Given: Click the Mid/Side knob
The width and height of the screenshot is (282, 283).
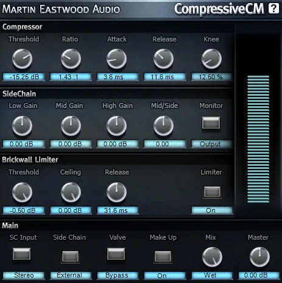Looking at the screenshot, I should [x=163, y=126].
